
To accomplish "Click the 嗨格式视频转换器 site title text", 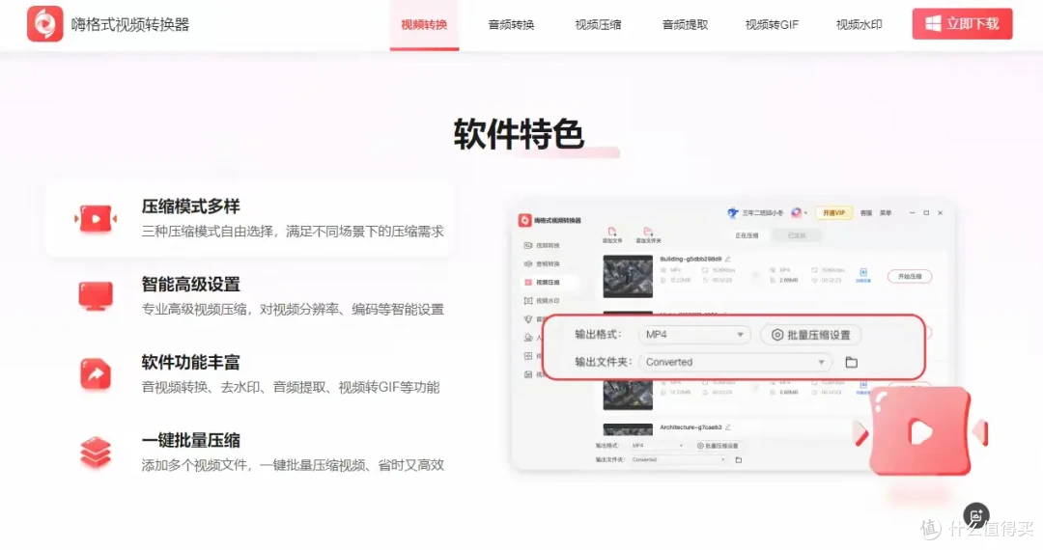I will (130, 24).
